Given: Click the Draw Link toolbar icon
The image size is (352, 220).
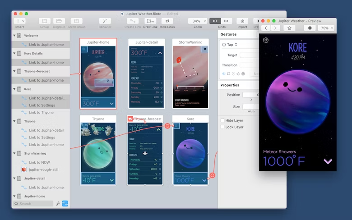Looking at the screenshot, I should click(x=150, y=21).
